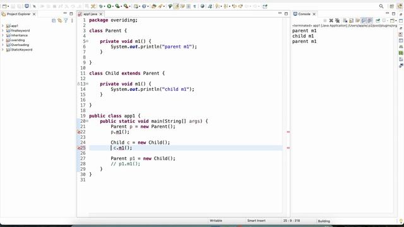Click the Previous Annotation icon in toolbar
This screenshot has width=404, height=227.
226,6
